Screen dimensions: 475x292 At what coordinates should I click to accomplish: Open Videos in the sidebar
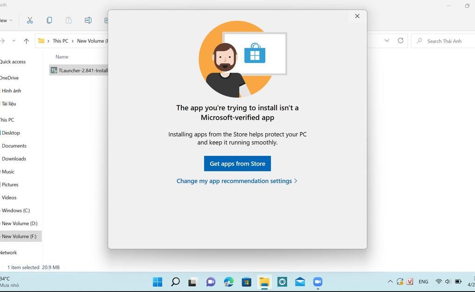pyautogui.click(x=9, y=197)
